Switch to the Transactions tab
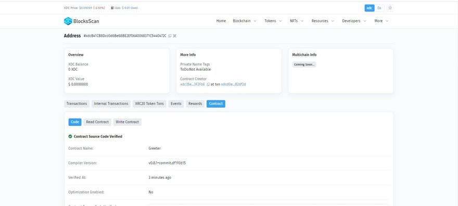The image size is (458, 206). point(77,104)
